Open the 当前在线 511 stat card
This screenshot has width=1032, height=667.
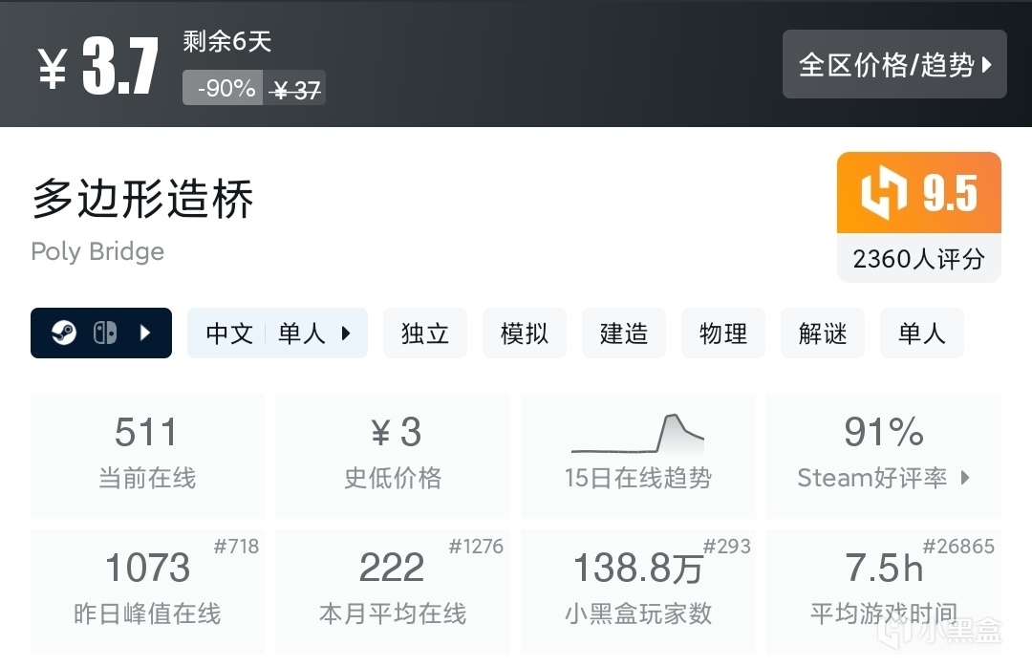coord(147,456)
